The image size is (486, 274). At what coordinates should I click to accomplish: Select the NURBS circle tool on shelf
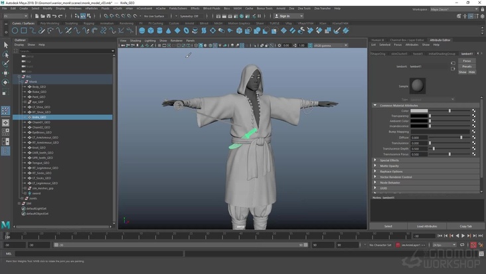(15, 31)
